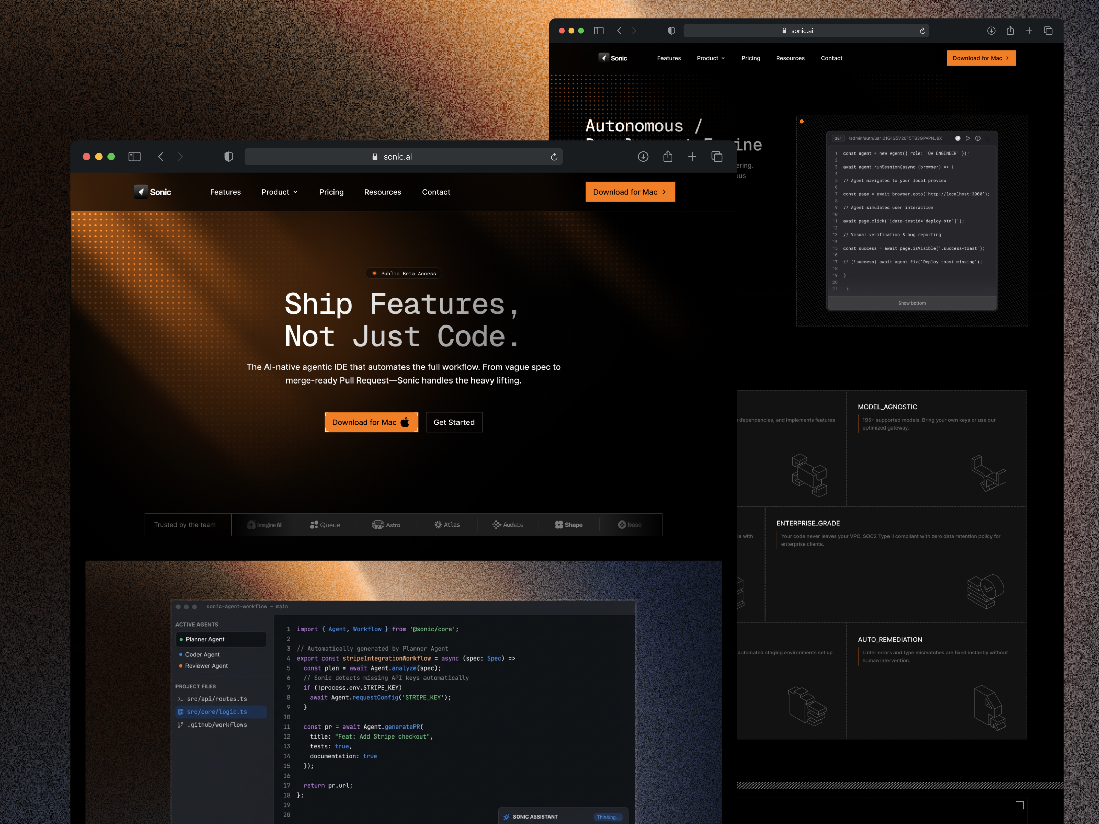Open Contact in the front window's navigation

[436, 192]
